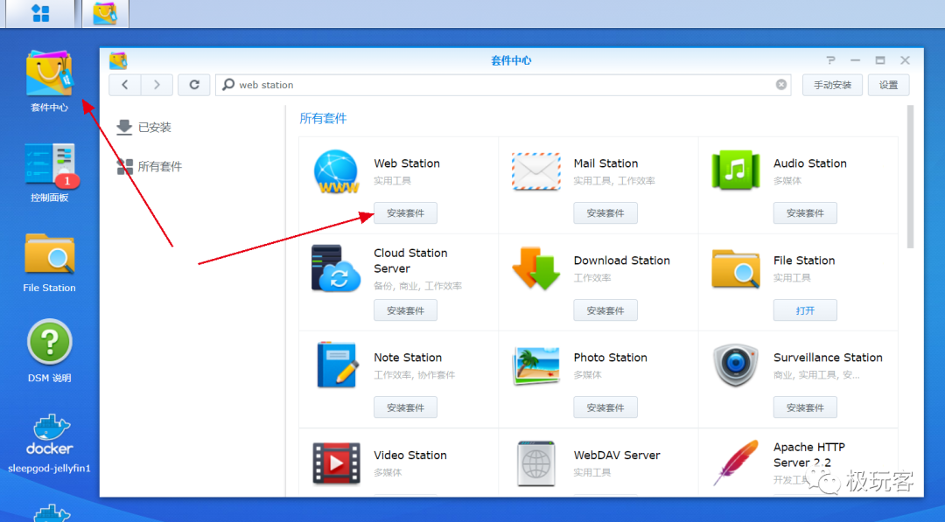Click the vertical scrollbar of package list

[910, 177]
